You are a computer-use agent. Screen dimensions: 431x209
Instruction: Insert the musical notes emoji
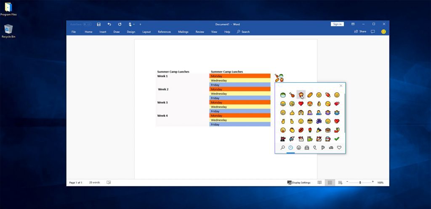click(319, 121)
